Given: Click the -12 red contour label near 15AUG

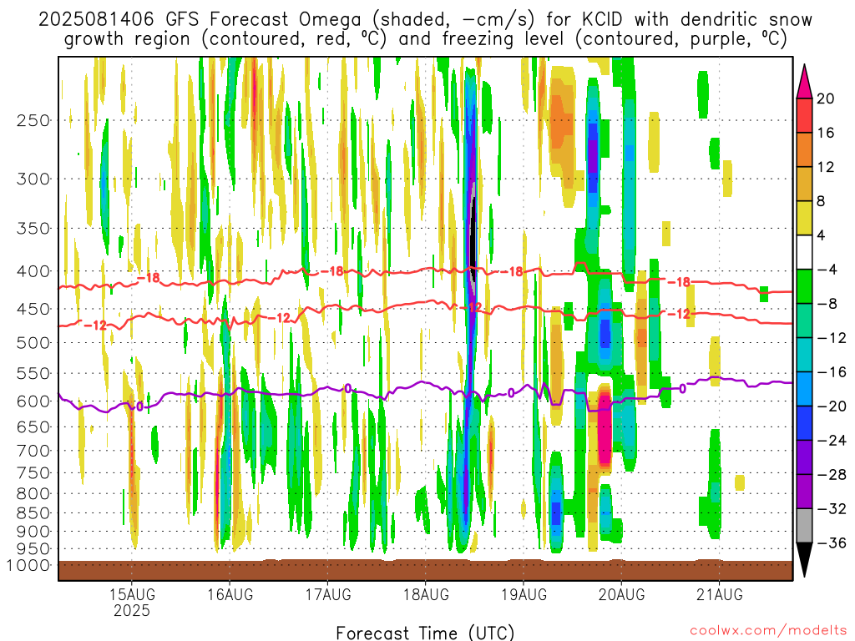Looking at the screenshot, I should coord(95,326).
